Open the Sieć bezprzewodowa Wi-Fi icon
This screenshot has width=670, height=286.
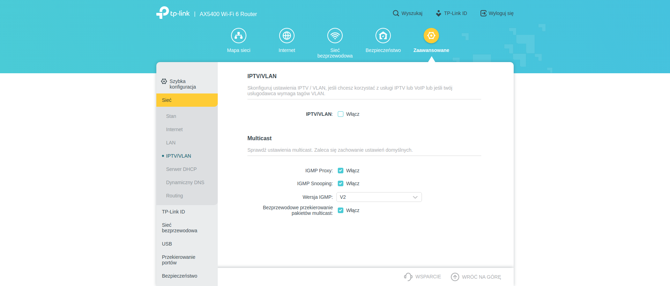pyautogui.click(x=335, y=36)
